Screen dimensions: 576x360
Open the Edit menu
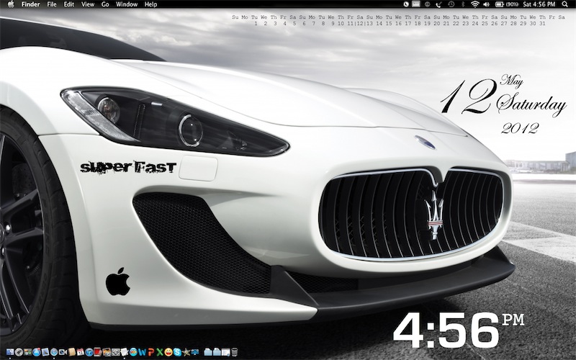(x=68, y=4)
